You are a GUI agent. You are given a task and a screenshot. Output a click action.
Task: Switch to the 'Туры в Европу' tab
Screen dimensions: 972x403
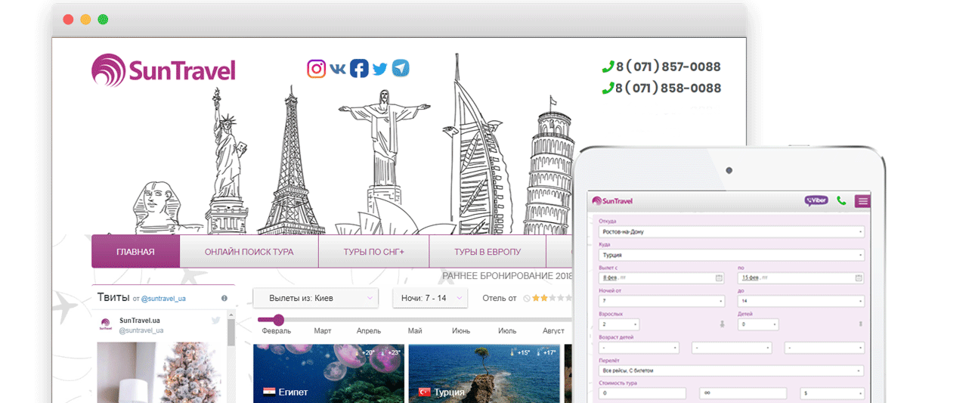[x=488, y=252]
